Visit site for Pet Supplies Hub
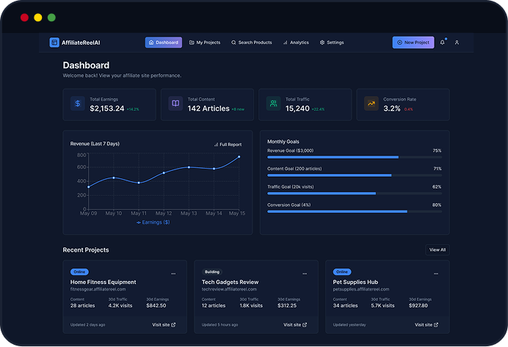This screenshot has height=347, width=508. click(x=426, y=324)
